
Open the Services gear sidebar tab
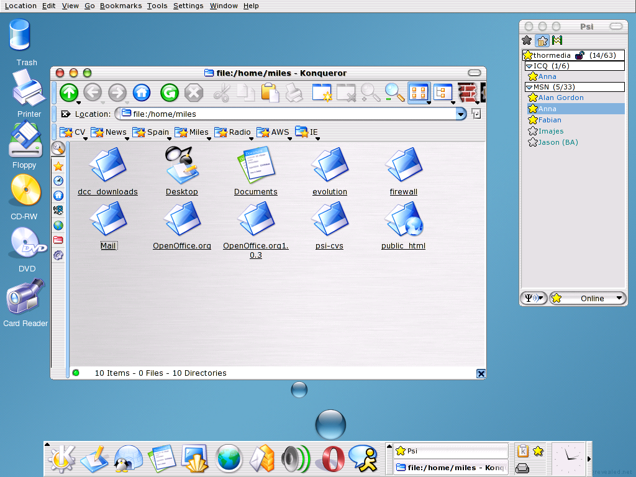(58, 255)
